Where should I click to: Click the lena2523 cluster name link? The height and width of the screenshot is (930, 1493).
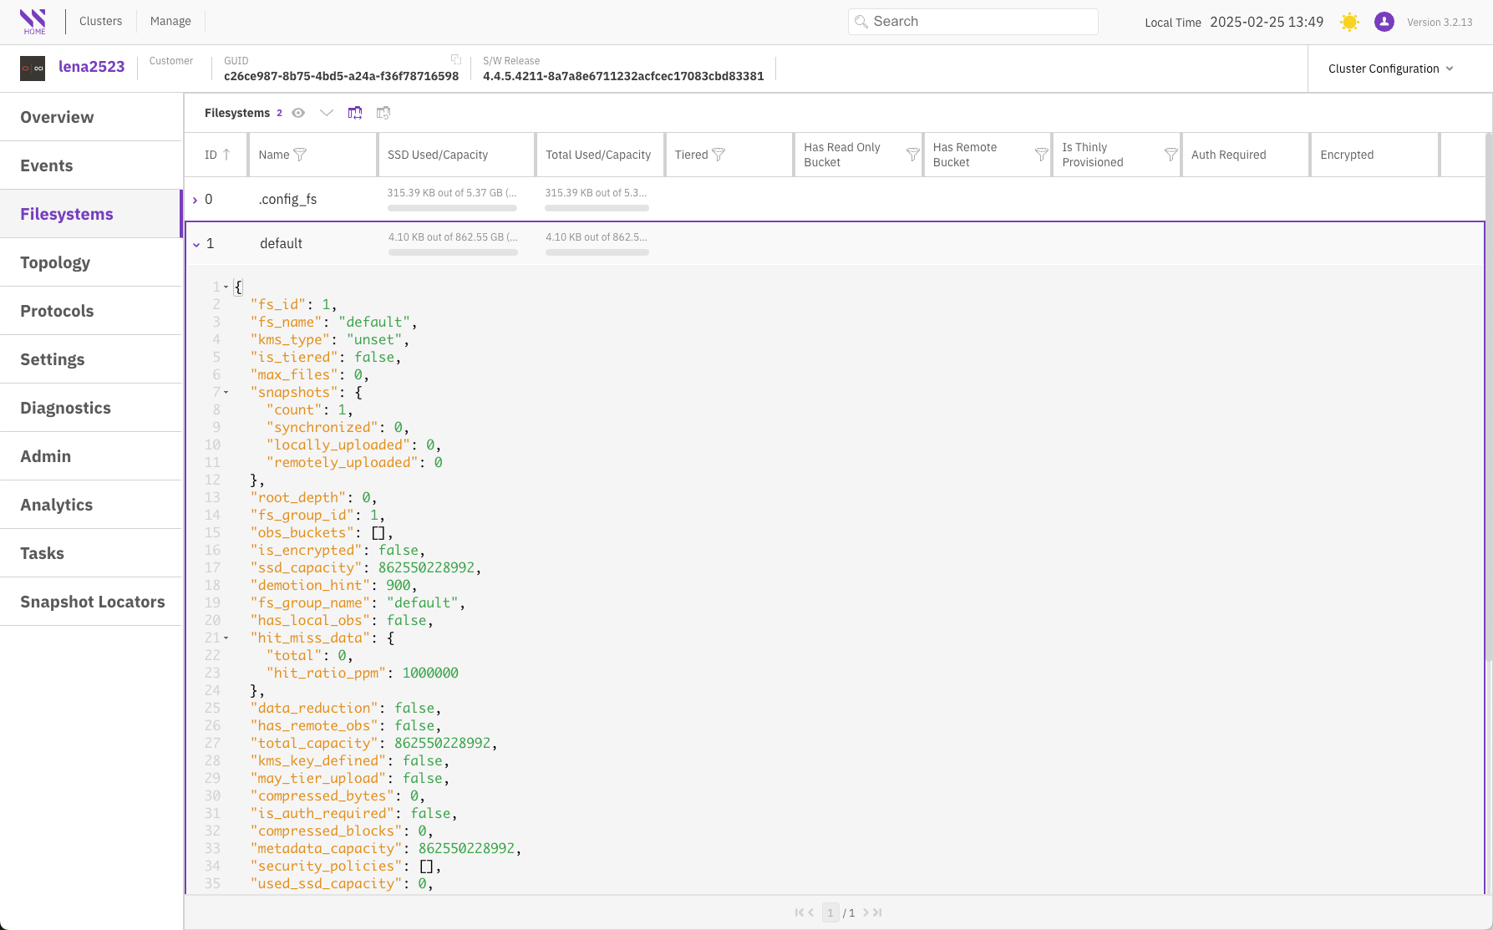[91, 67]
